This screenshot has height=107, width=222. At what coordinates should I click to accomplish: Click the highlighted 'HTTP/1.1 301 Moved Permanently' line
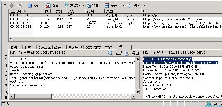coord(167,59)
